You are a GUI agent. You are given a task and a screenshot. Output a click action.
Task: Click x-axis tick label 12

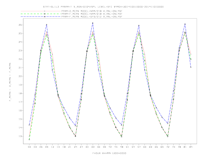(53, 147)
